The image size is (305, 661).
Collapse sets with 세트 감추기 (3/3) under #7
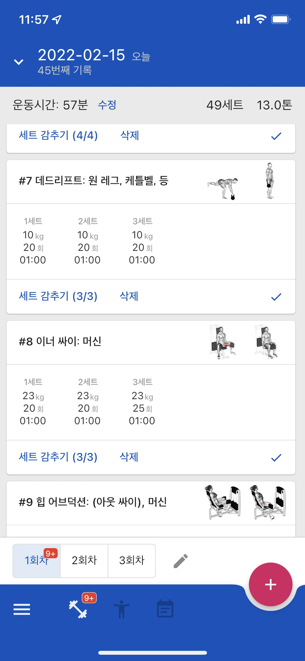tap(58, 296)
